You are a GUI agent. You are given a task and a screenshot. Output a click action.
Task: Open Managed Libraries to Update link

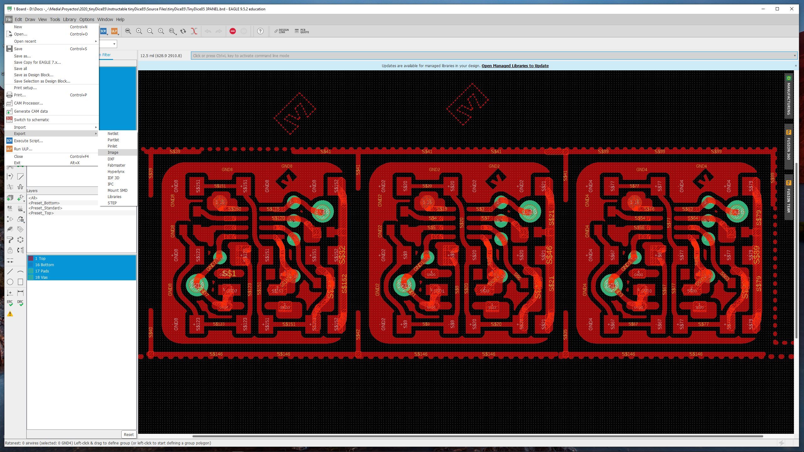tap(515, 66)
